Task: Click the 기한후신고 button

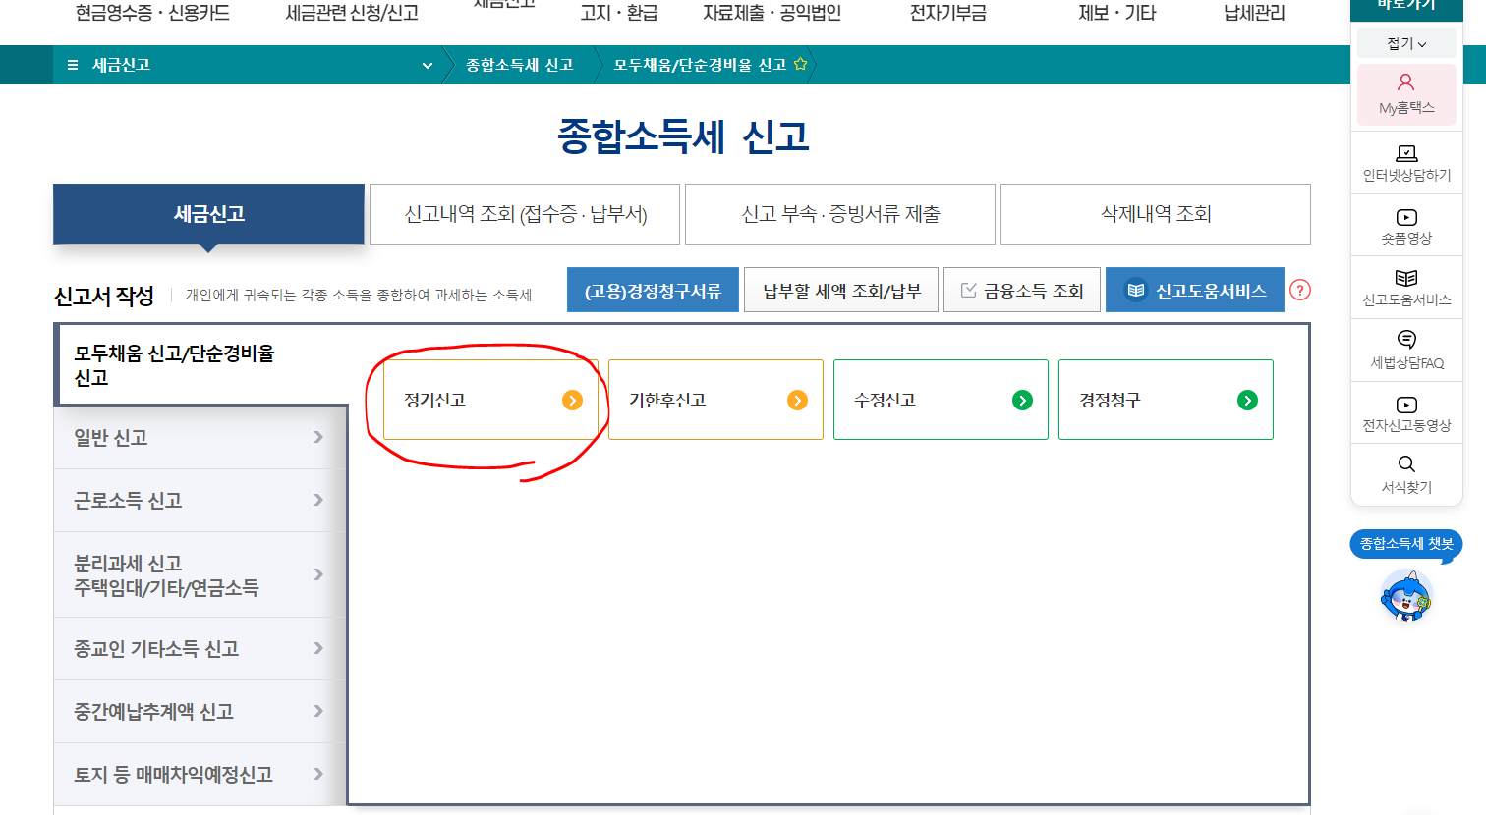Action: pos(714,400)
